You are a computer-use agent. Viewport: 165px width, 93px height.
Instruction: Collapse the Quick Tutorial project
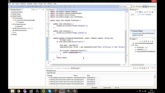tap(10, 16)
